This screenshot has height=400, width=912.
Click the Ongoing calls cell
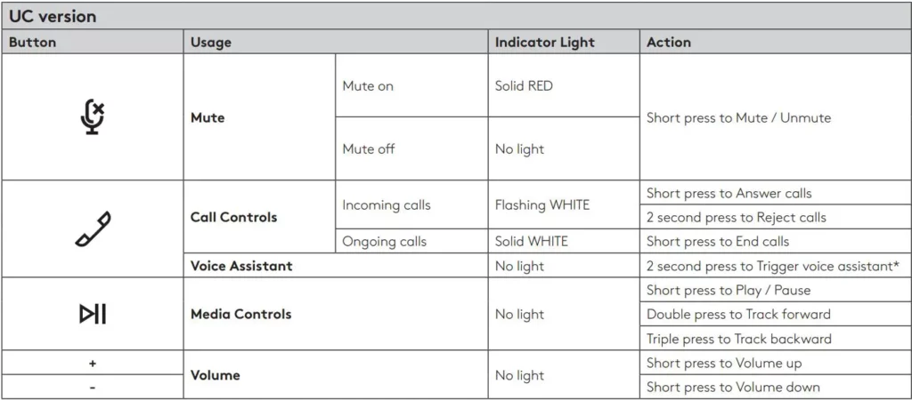point(411,241)
